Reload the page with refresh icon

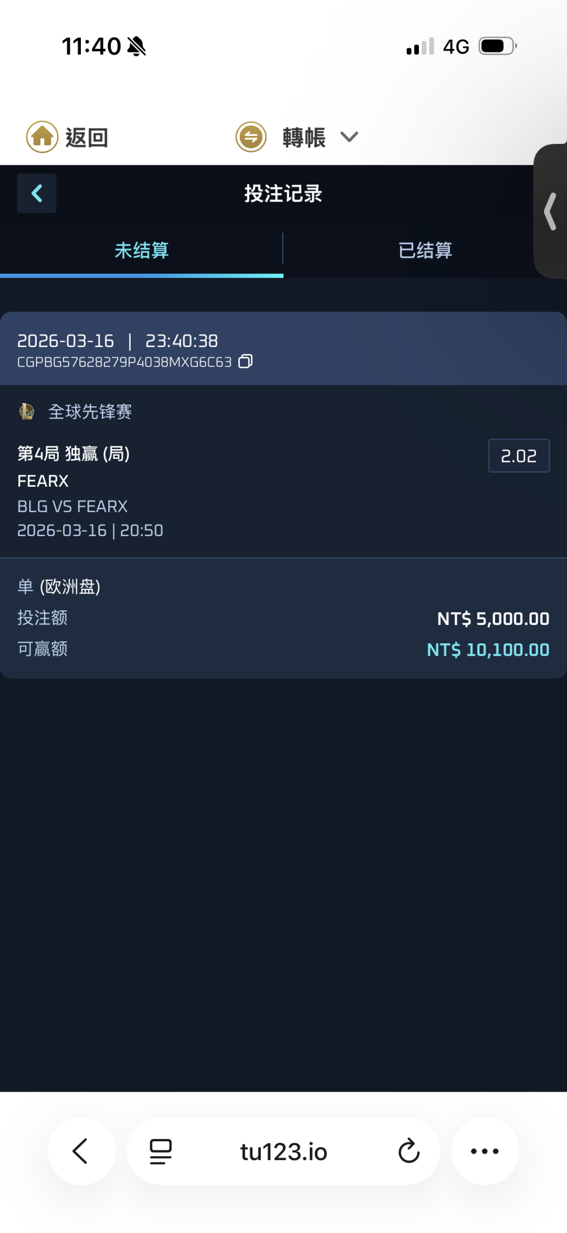409,1151
